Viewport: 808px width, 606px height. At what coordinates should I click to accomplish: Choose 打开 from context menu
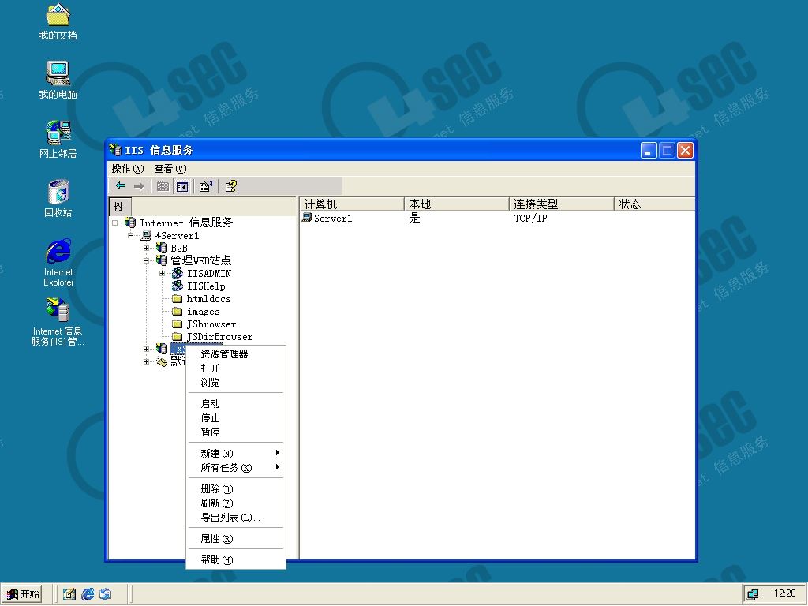click(235, 368)
